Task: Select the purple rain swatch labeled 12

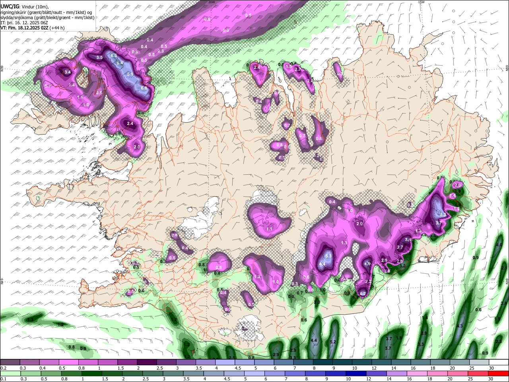Action: click(376, 373)
